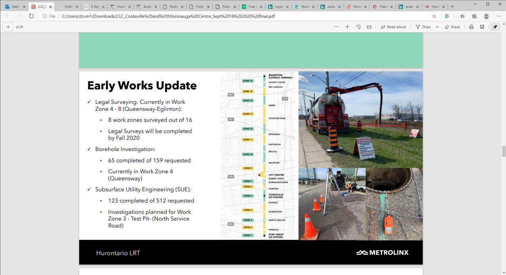This screenshot has height=275, width=506.
Task: Toggle the pin toolbar button
Action: coord(495,27)
